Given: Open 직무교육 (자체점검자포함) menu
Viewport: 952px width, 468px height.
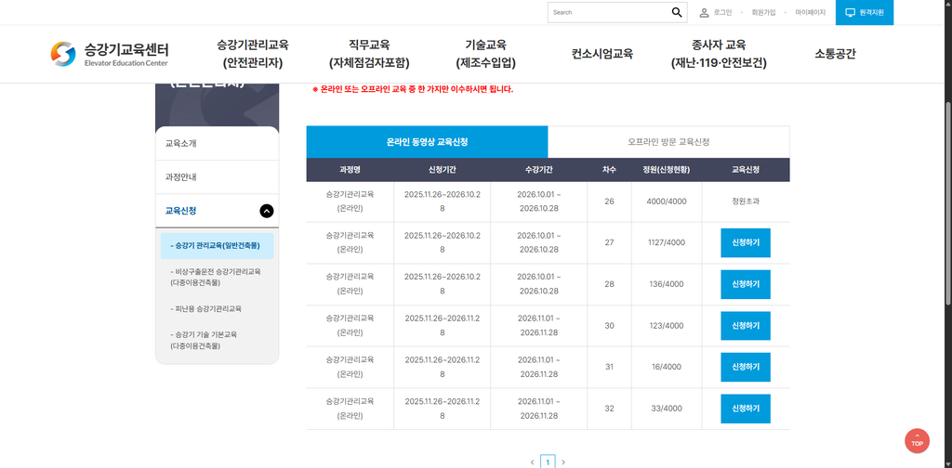Looking at the screenshot, I should click(x=369, y=54).
